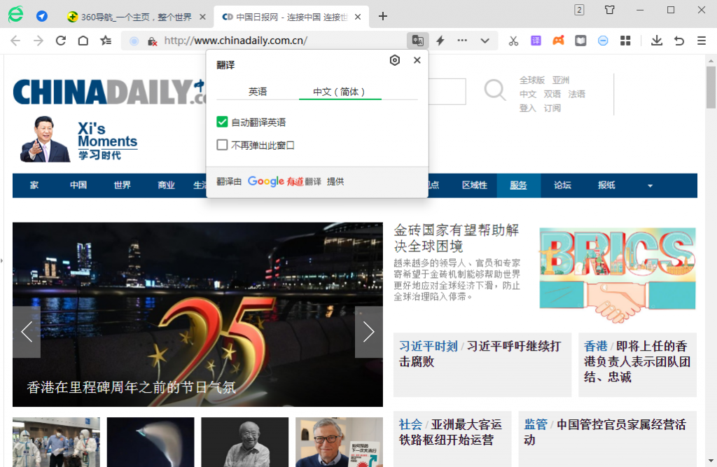Open the 全球版 edition link

(532, 80)
